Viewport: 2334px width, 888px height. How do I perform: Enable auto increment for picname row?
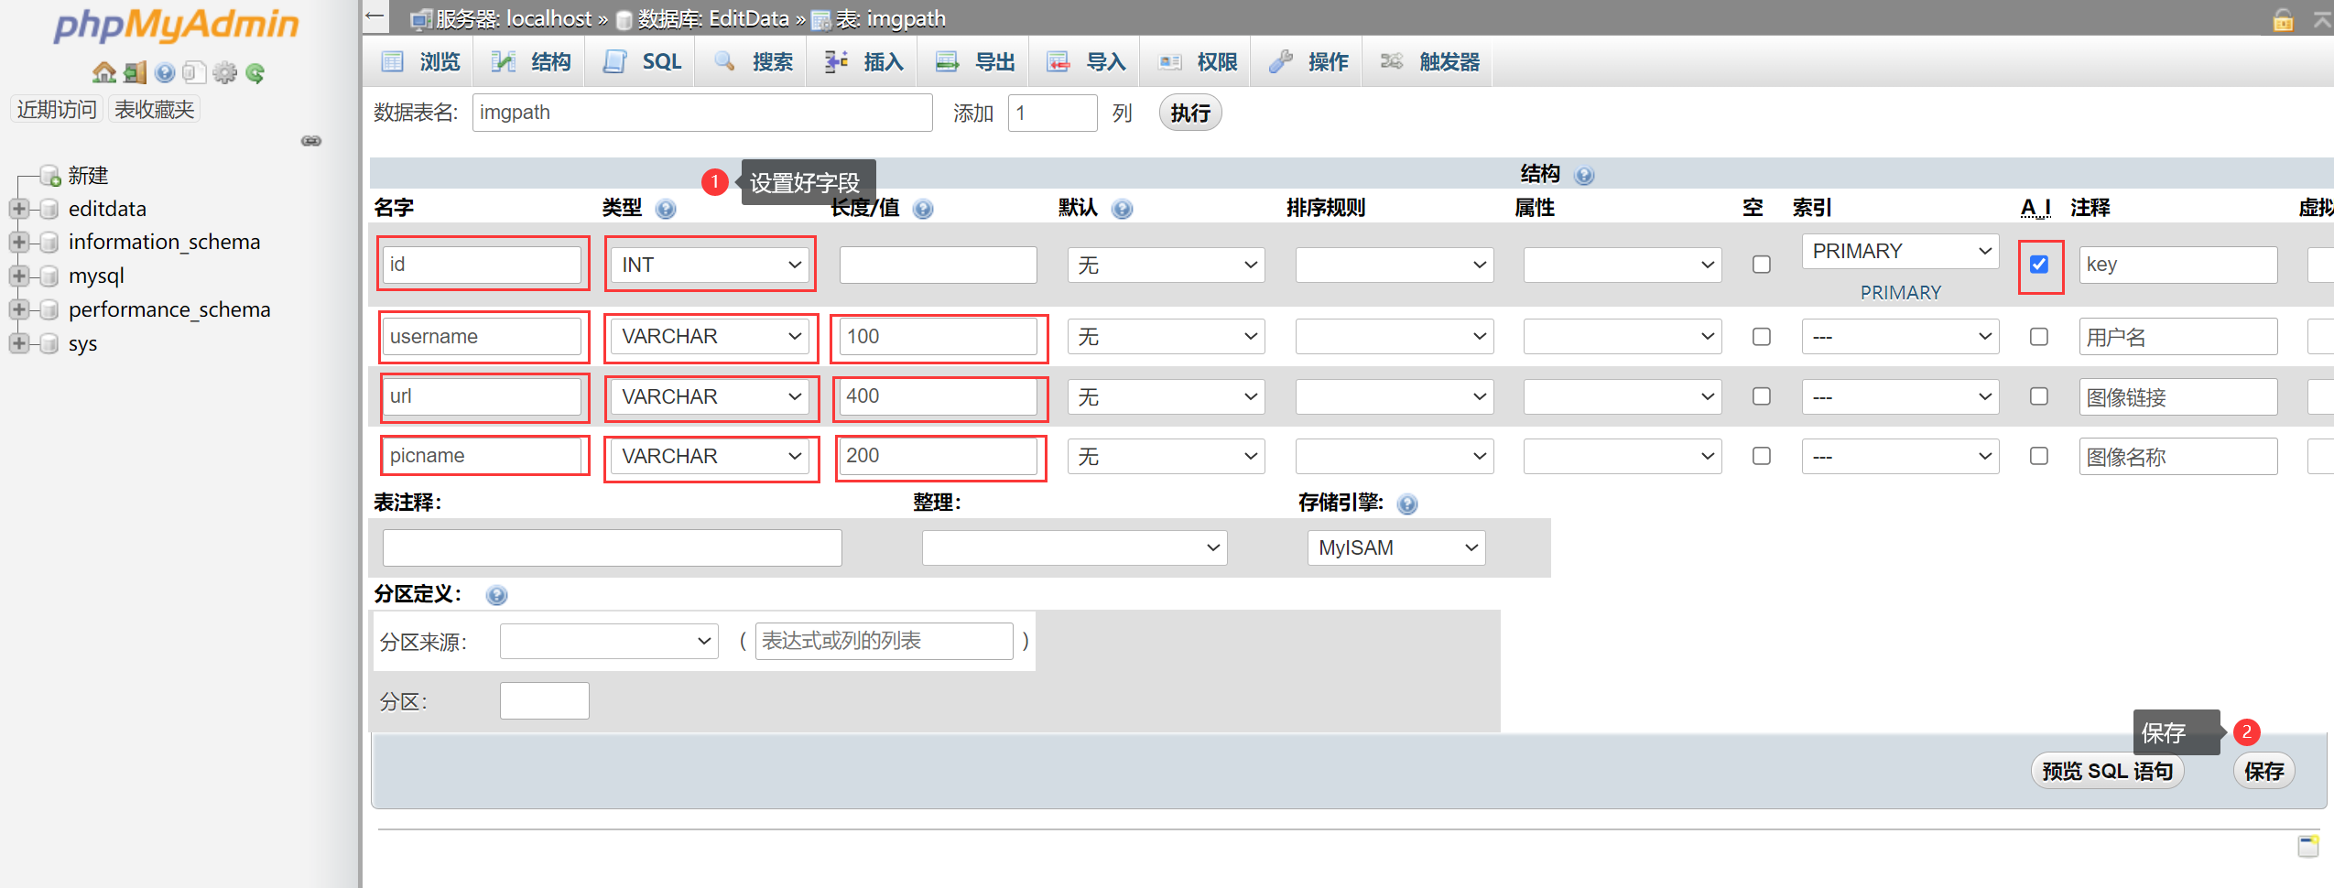coord(2039,456)
